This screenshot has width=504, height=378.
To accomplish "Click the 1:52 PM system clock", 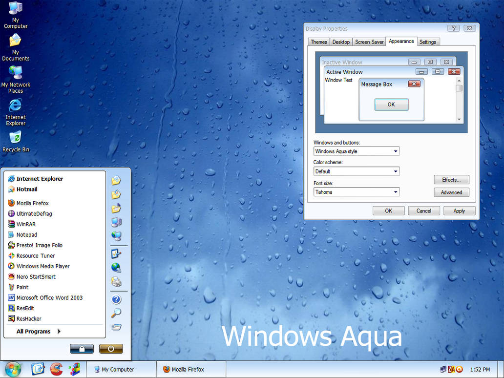I will point(480,370).
